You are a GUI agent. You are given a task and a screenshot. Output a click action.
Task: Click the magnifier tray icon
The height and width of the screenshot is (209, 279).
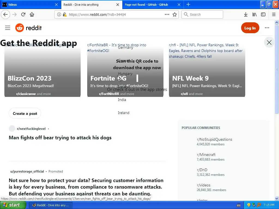click(x=259, y=205)
